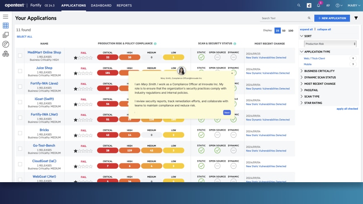Open the hamburger menu in sidebar
This screenshot has height=204, width=363.
pyautogui.click(x=5, y=16)
